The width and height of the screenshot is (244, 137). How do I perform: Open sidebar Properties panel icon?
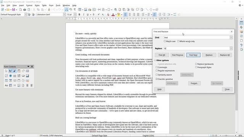[241, 23]
